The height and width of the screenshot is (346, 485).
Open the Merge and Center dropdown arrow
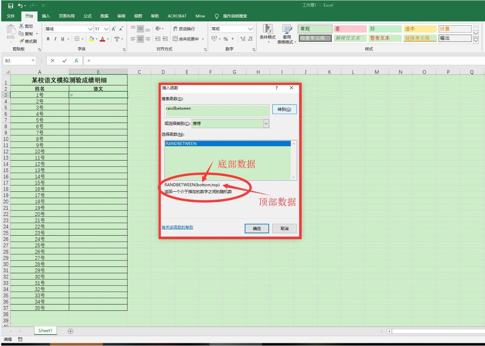(203, 39)
